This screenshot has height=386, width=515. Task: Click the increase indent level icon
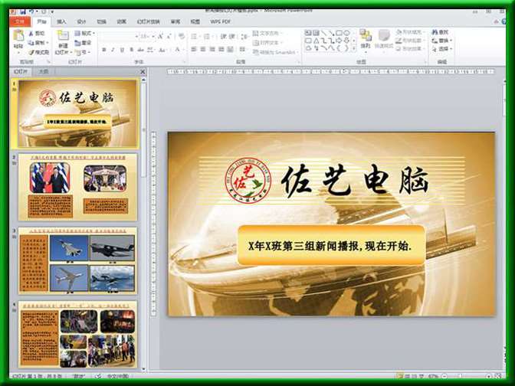(232, 37)
